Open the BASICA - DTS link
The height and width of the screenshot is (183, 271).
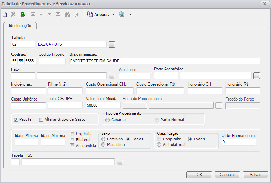[59, 44]
